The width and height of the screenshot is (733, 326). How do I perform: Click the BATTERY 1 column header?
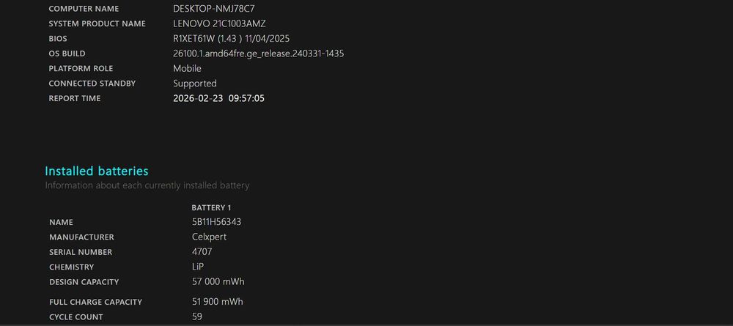(x=211, y=207)
